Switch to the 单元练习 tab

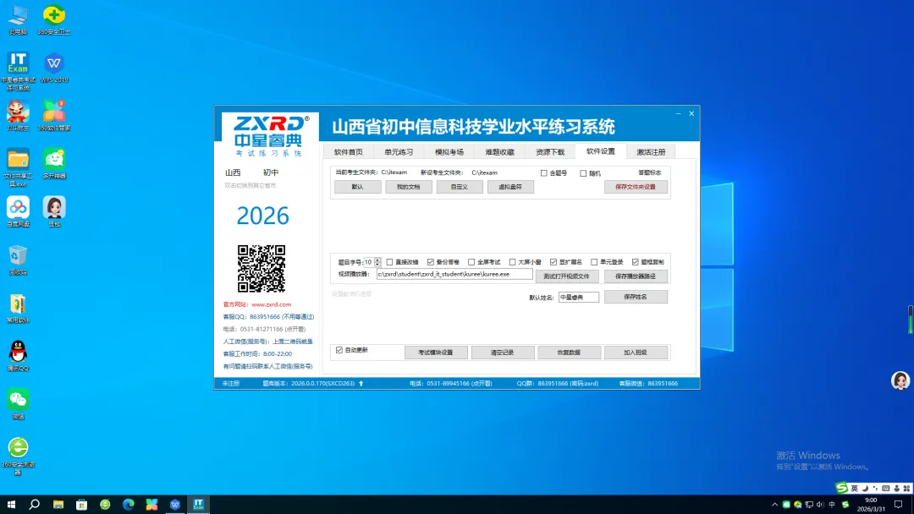point(399,152)
